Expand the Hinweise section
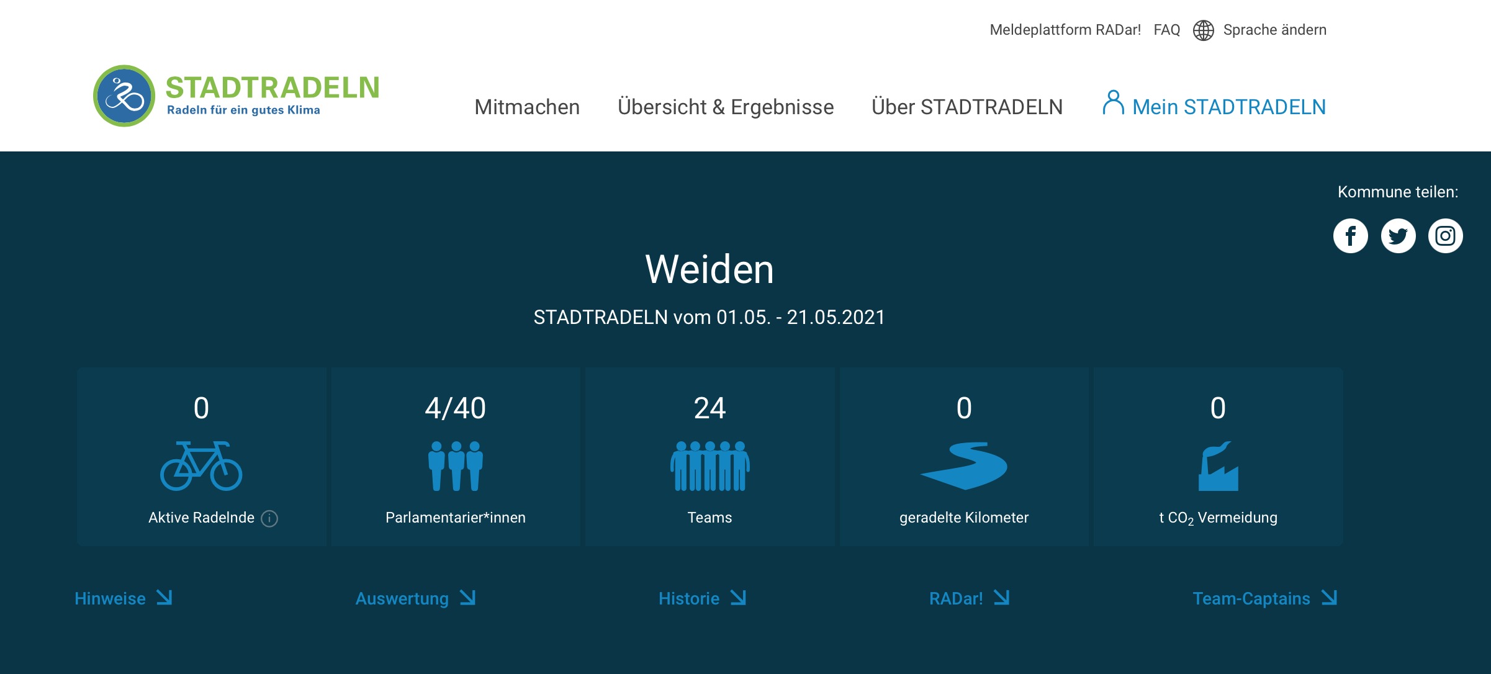The width and height of the screenshot is (1491, 674). [123, 598]
